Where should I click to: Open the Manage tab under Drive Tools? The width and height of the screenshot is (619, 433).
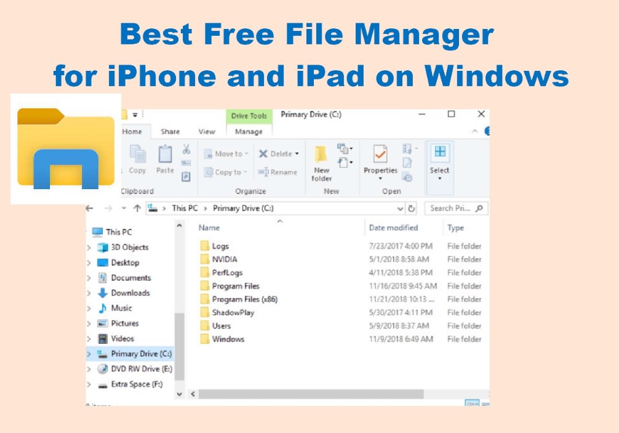coord(250,131)
